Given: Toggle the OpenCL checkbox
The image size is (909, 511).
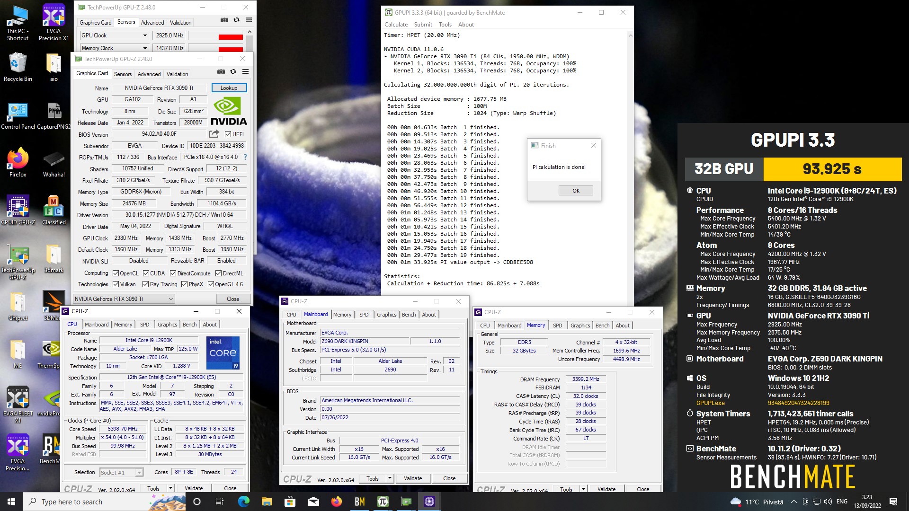Looking at the screenshot, I should tap(116, 273).
